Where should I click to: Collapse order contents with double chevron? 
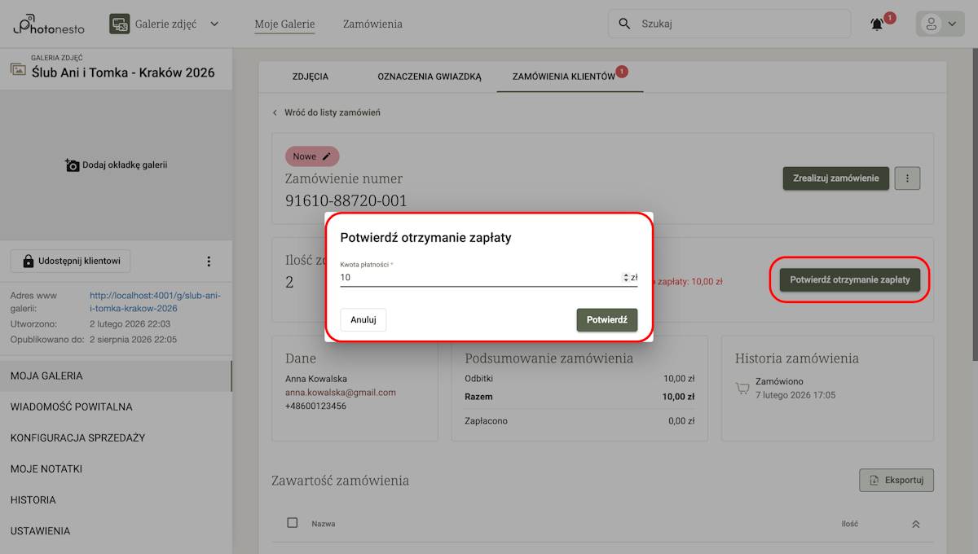click(x=915, y=524)
